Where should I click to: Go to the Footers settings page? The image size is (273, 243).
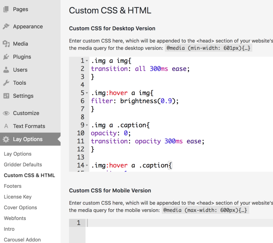(13, 186)
